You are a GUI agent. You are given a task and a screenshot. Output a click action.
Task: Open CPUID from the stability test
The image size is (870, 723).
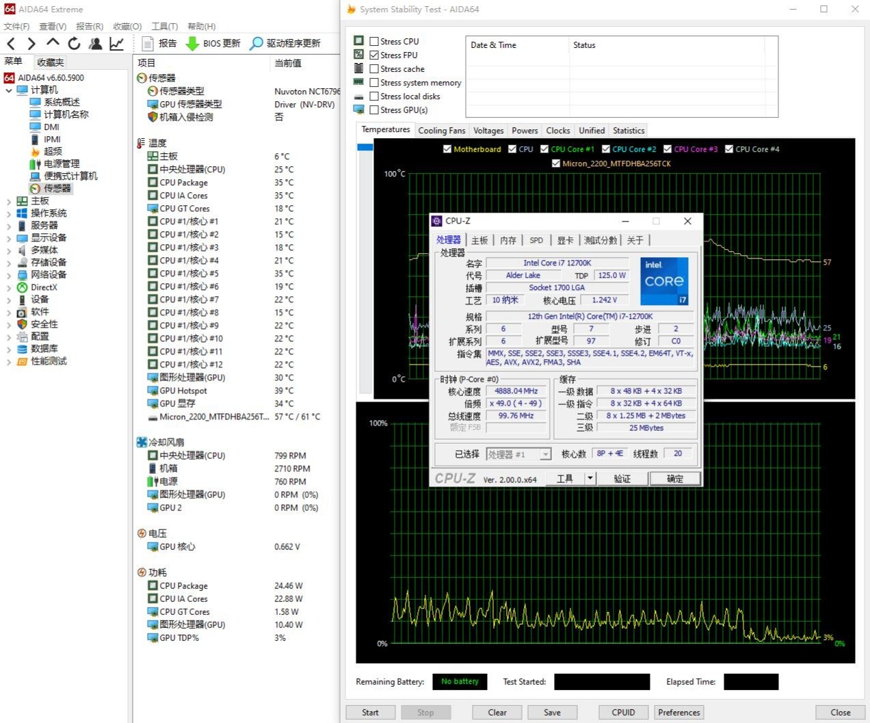pos(623,712)
